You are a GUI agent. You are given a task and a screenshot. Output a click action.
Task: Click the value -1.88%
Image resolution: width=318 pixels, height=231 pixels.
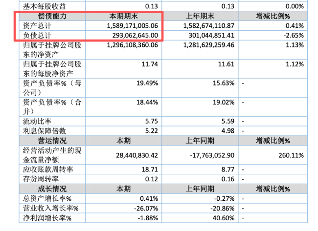click(x=148, y=218)
